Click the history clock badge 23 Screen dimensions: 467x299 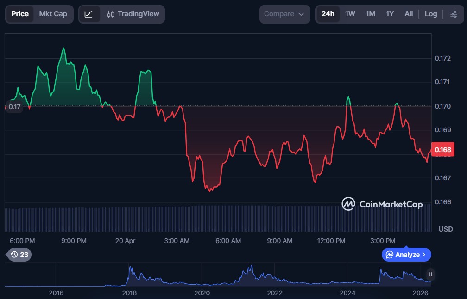[19, 254]
